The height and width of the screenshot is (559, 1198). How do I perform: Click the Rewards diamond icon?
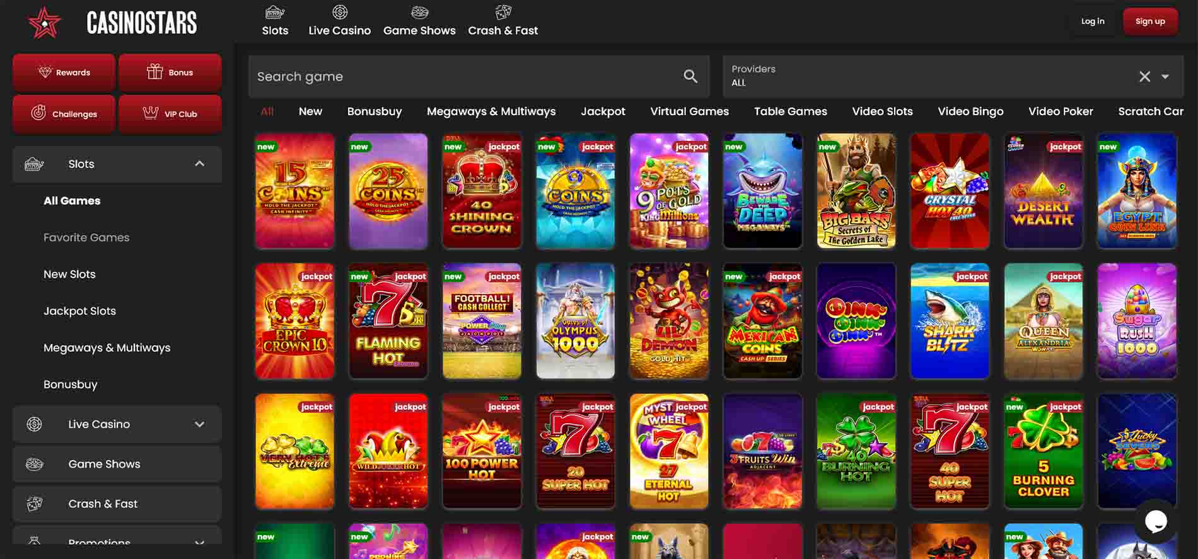coord(45,72)
